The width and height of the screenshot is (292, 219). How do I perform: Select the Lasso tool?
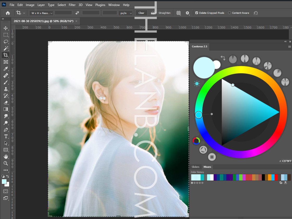(x=5, y=42)
